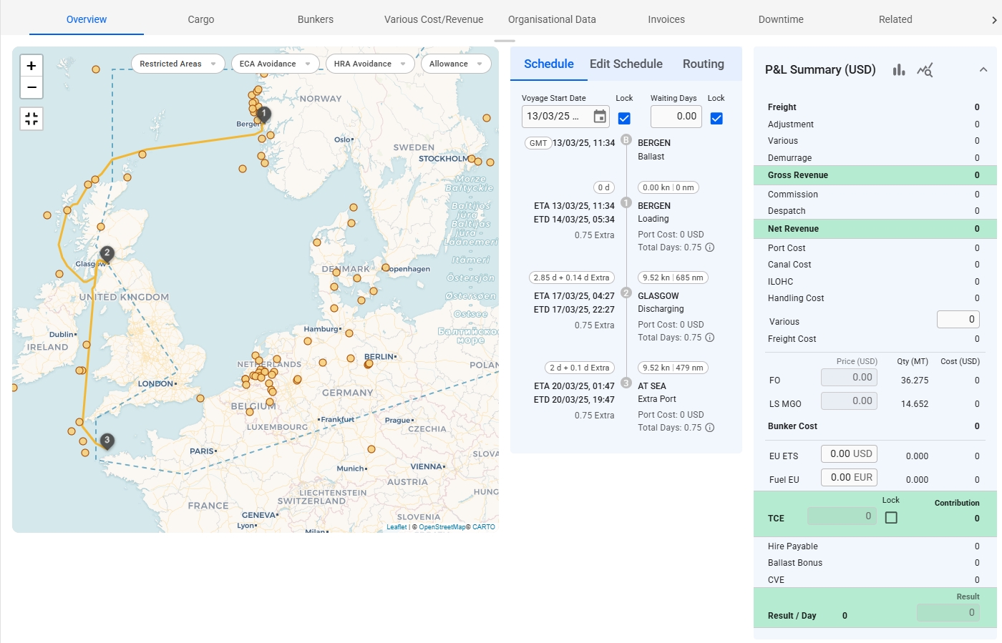Open the OpenStreetMap attribution link

tap(443, 527)
